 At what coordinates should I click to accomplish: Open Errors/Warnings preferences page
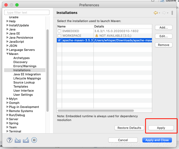pos(25,66)
